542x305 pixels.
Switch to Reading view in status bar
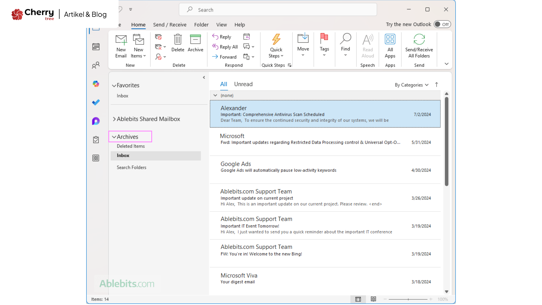[x=373, y=299]
